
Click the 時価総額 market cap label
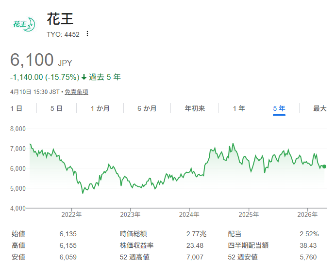tap(134, 234)
